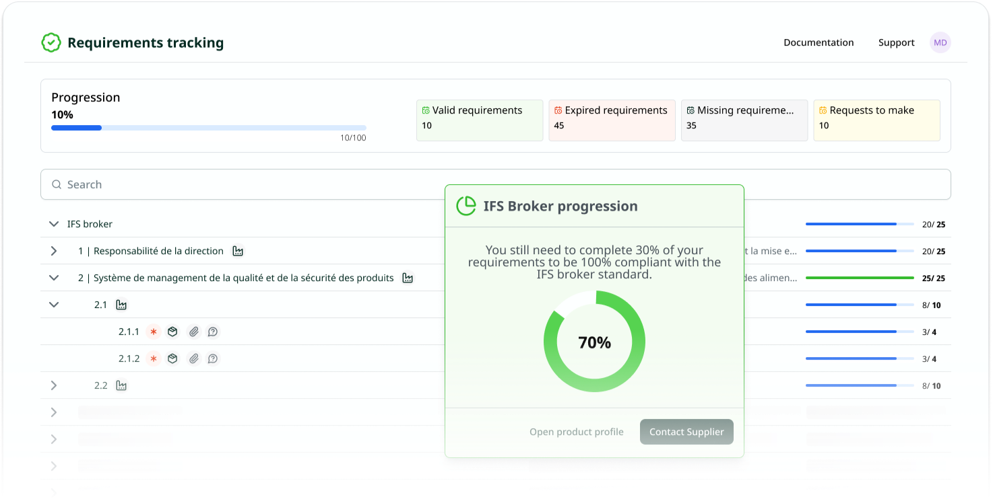Expand row 1 Responsabilité de la direction
The image size is (993, 501).
click(54, 251)
